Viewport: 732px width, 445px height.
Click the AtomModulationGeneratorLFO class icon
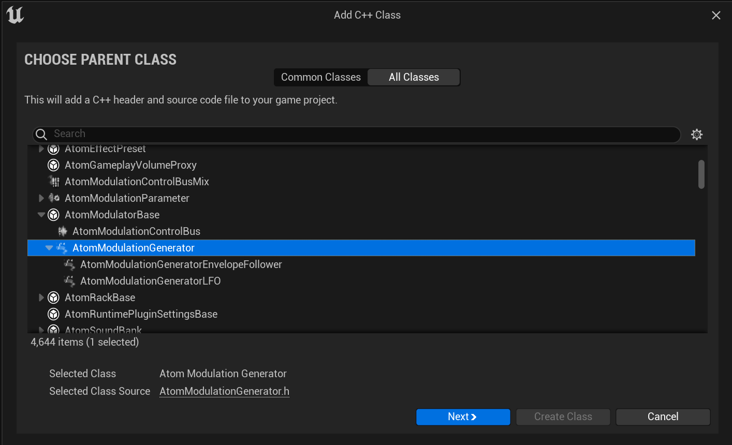[x=69, y=281]
